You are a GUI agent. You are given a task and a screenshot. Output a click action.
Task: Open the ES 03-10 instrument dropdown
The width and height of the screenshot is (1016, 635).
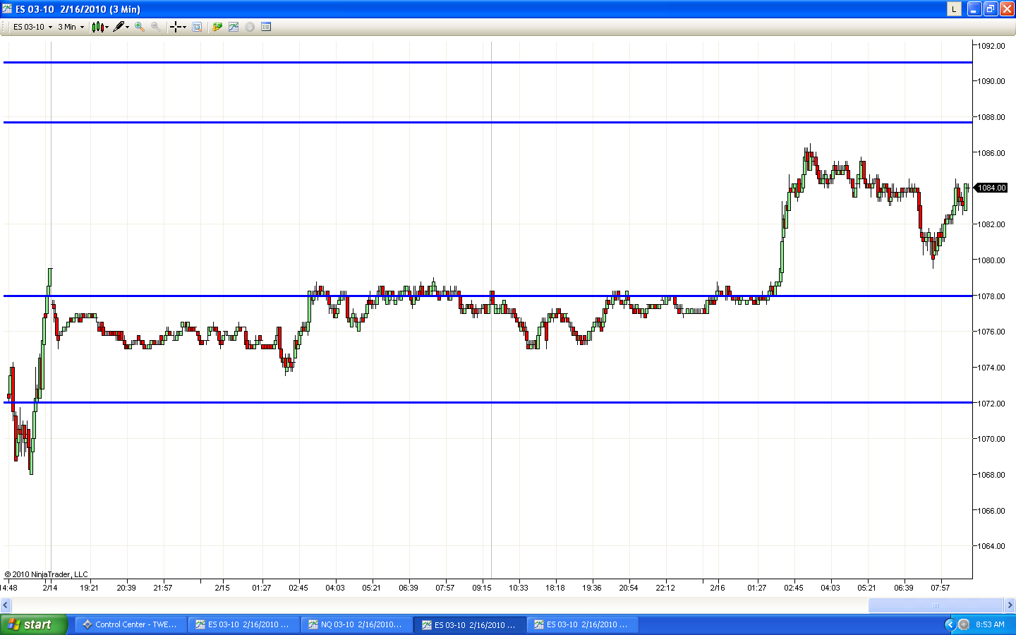32,27
